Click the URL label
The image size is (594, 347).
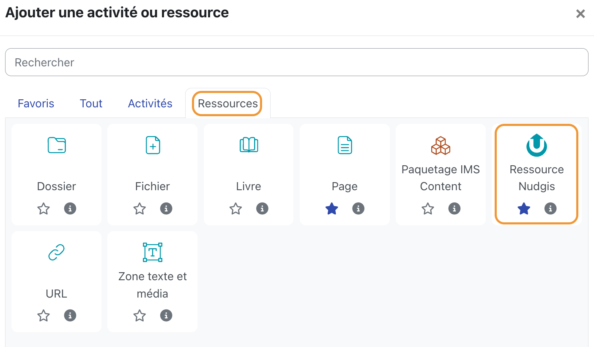pyautogui.click(x=56, y=293)
